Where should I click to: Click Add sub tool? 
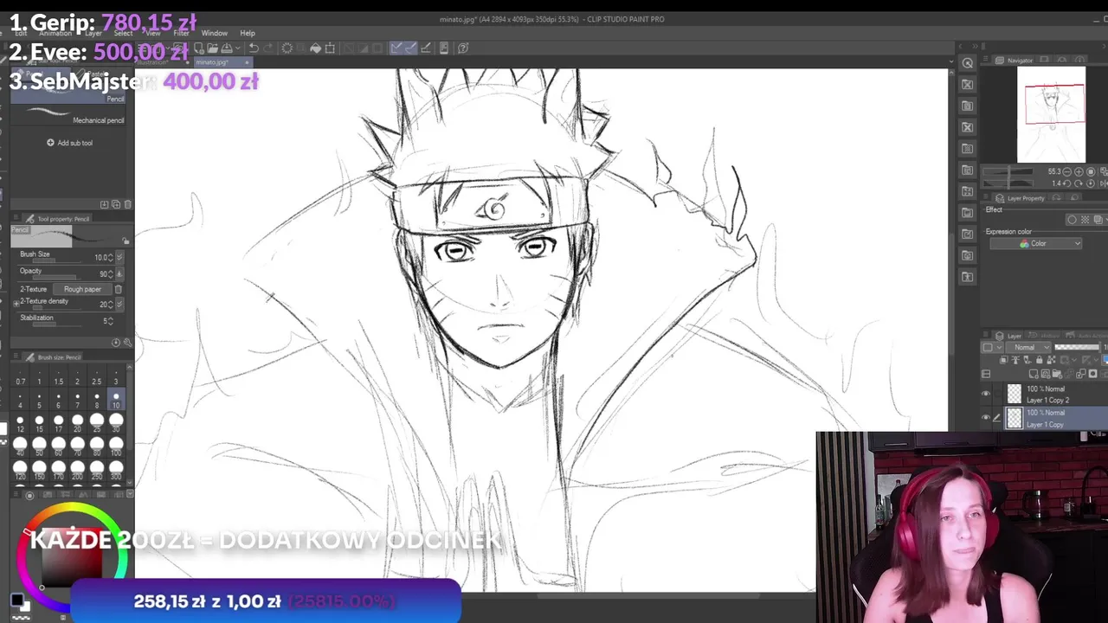(70, 143)
